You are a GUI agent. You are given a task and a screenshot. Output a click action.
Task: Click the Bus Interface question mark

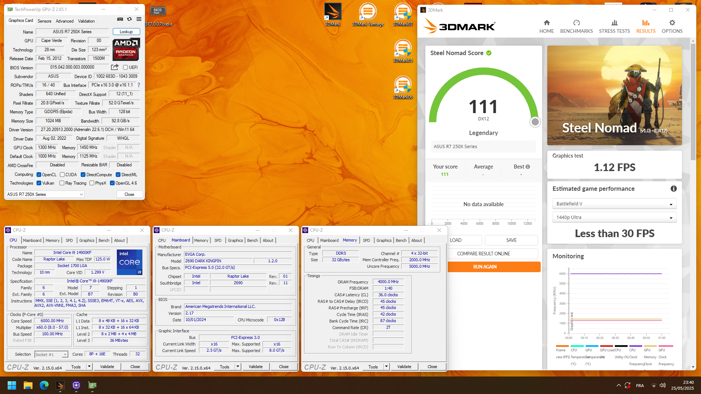(x=139, y=85)
